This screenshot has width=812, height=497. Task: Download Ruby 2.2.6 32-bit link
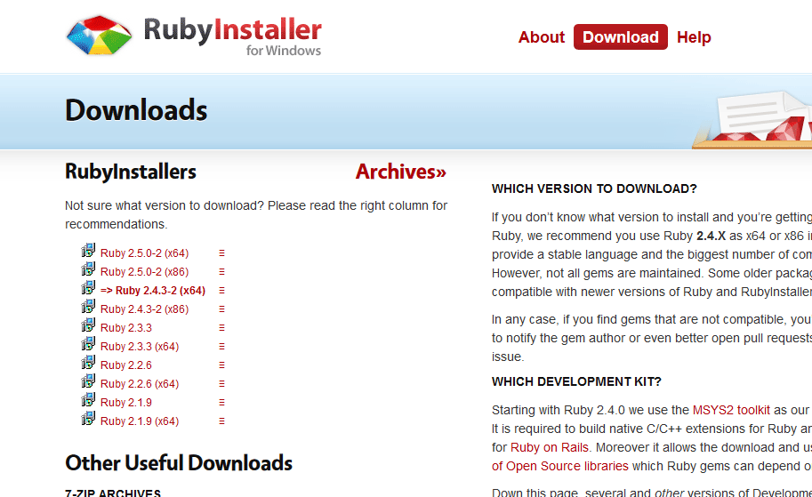point(125,365)
